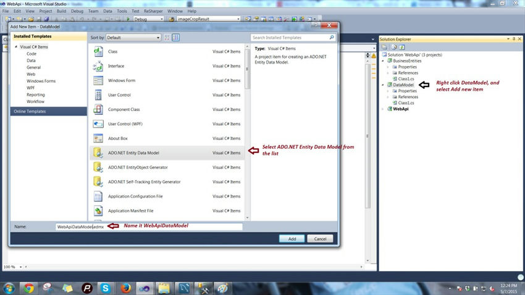Click the dialog help question-mark button
Viewport: 525px width, 295px height.
click(315, 25)
